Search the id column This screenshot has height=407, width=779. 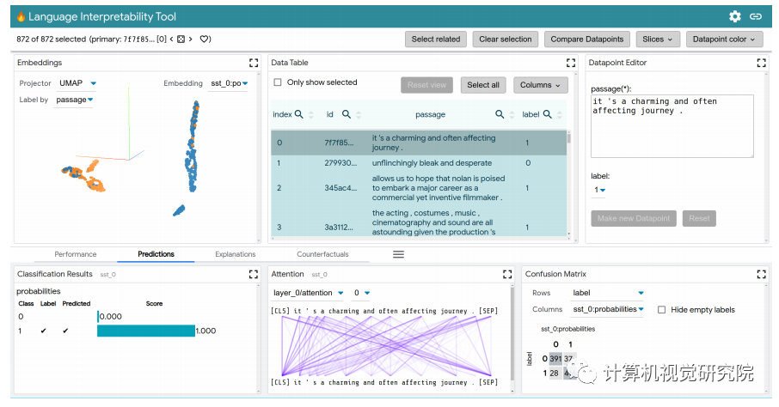[x=347, y=114]
